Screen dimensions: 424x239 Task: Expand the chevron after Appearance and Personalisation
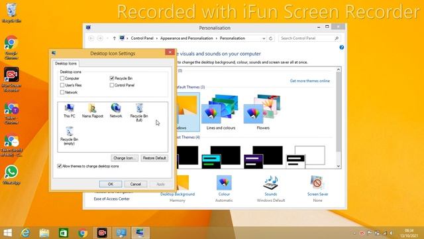pyautogui.click(x=217, y=39)
